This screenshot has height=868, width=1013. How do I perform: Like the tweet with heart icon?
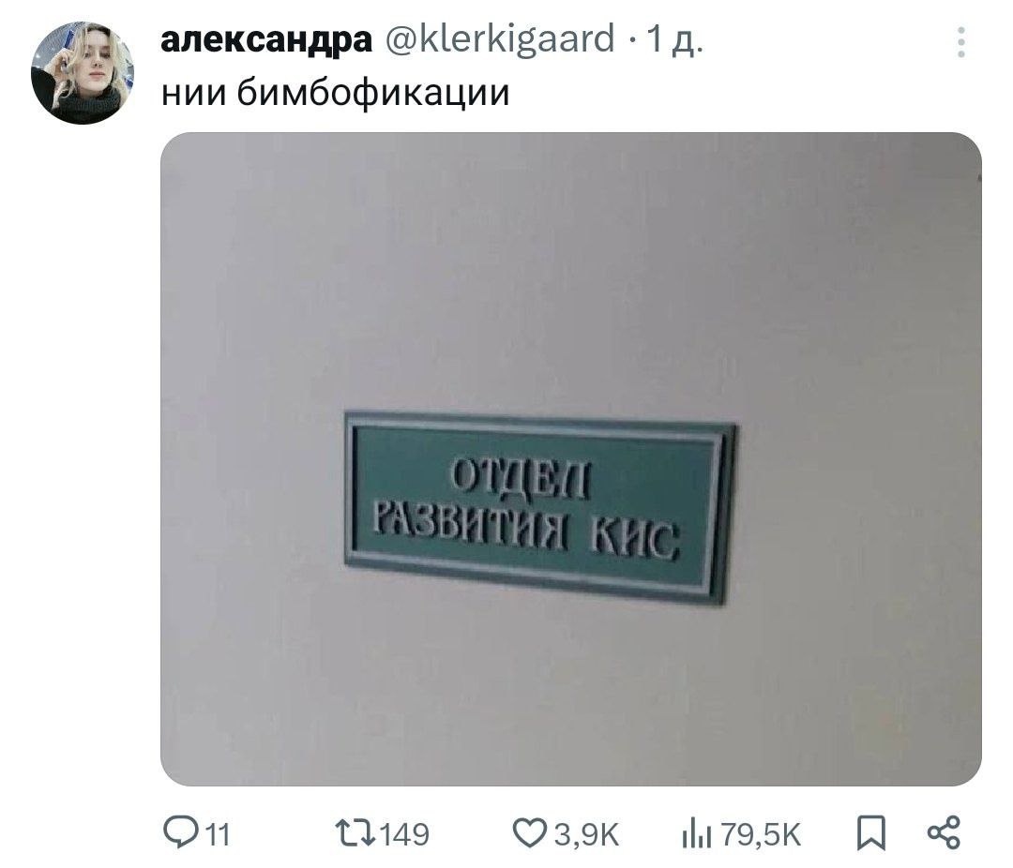(x=530, y=833)
